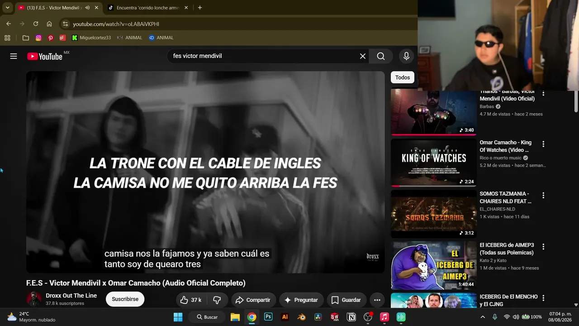
Task: Open the bookmarks folder icon
Action: point(26,38)
